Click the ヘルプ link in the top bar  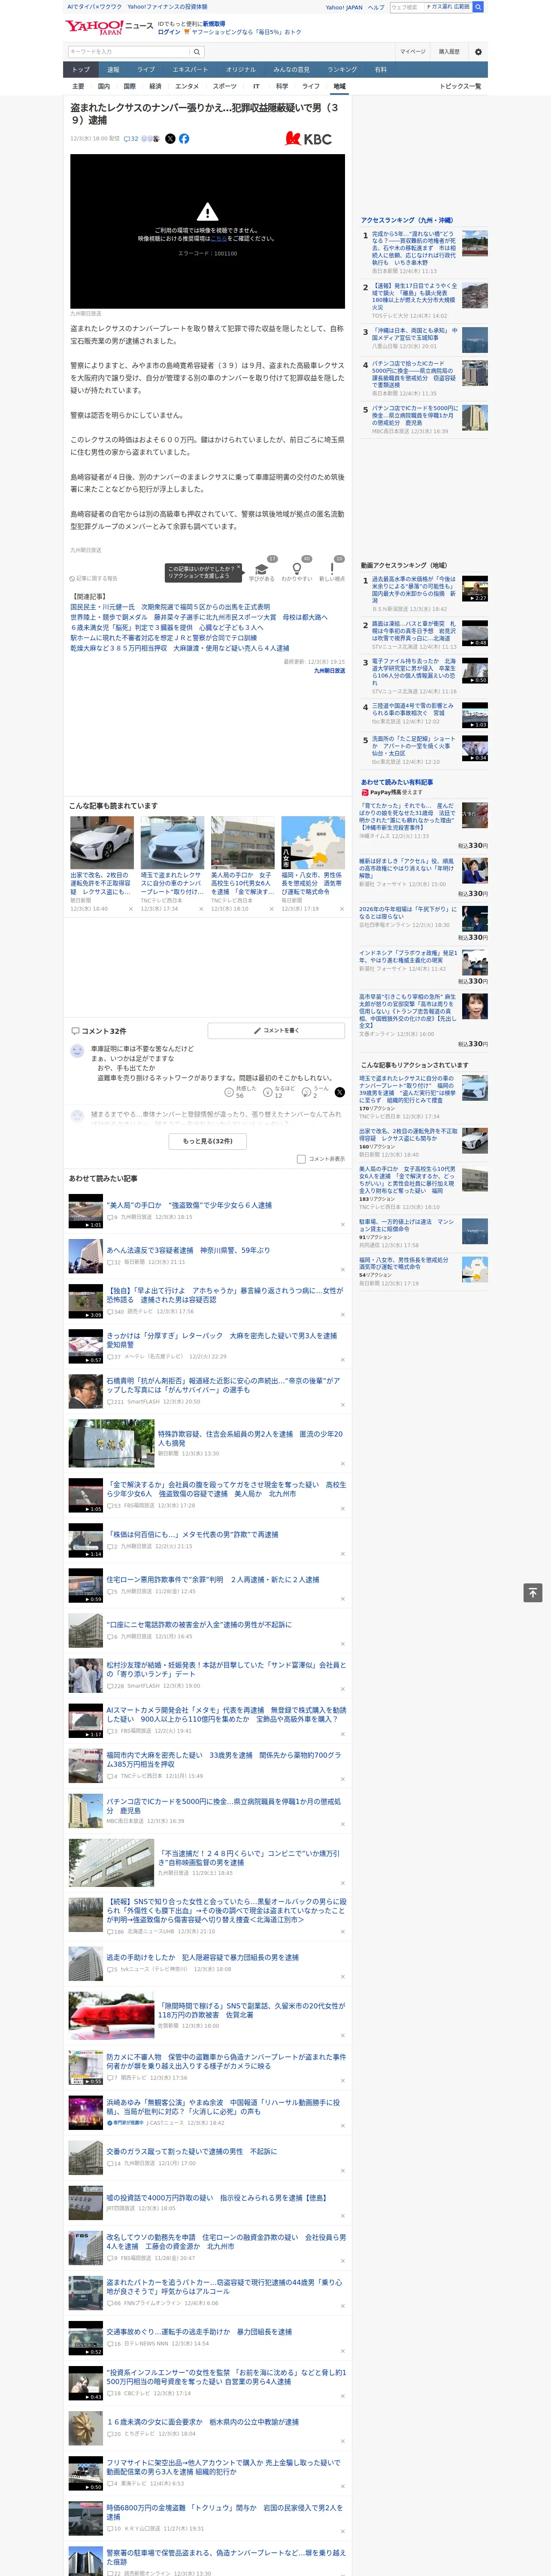click(x=376, y=7)
